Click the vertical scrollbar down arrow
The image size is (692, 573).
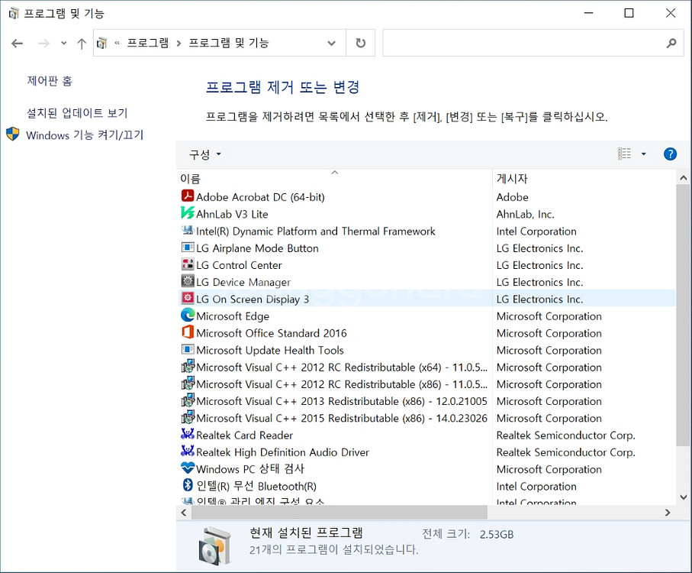[x=683, y=497]
